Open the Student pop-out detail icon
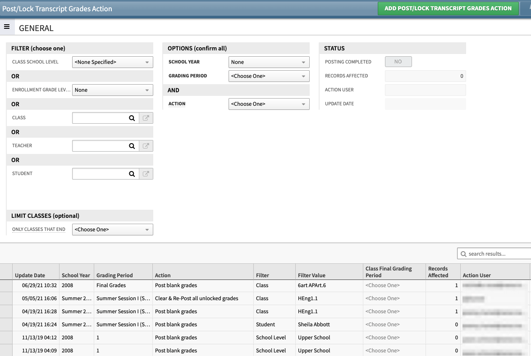This screenshot has height=356, width=531. pyautogui.click(x=146, y=173)
